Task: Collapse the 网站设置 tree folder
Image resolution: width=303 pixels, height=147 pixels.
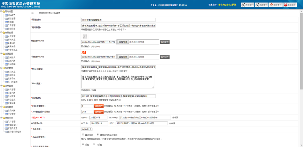Action: pyautogui.click(x=1, y=11)
